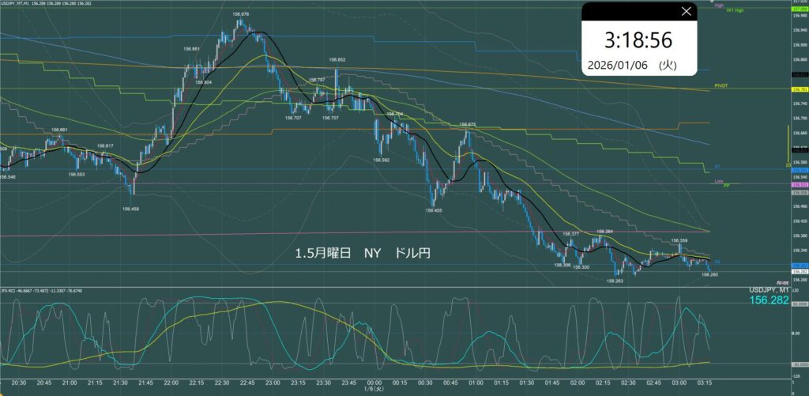Select the chart note 1.5月曜日 NY ドル円
Viewport: 809px width, 396px height.
(x=363, y=253)
